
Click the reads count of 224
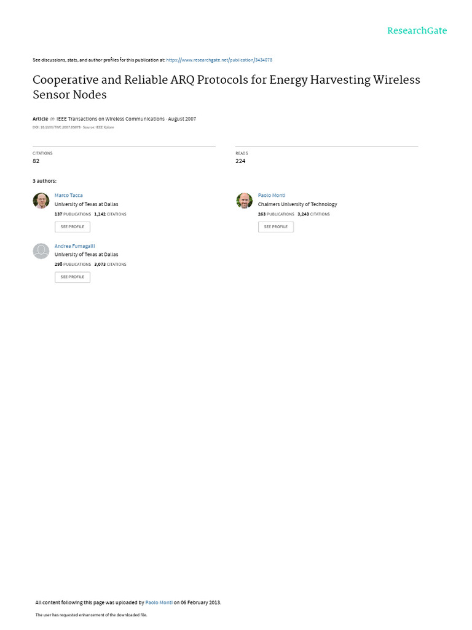pyautogui.click(x=240, y=161)
